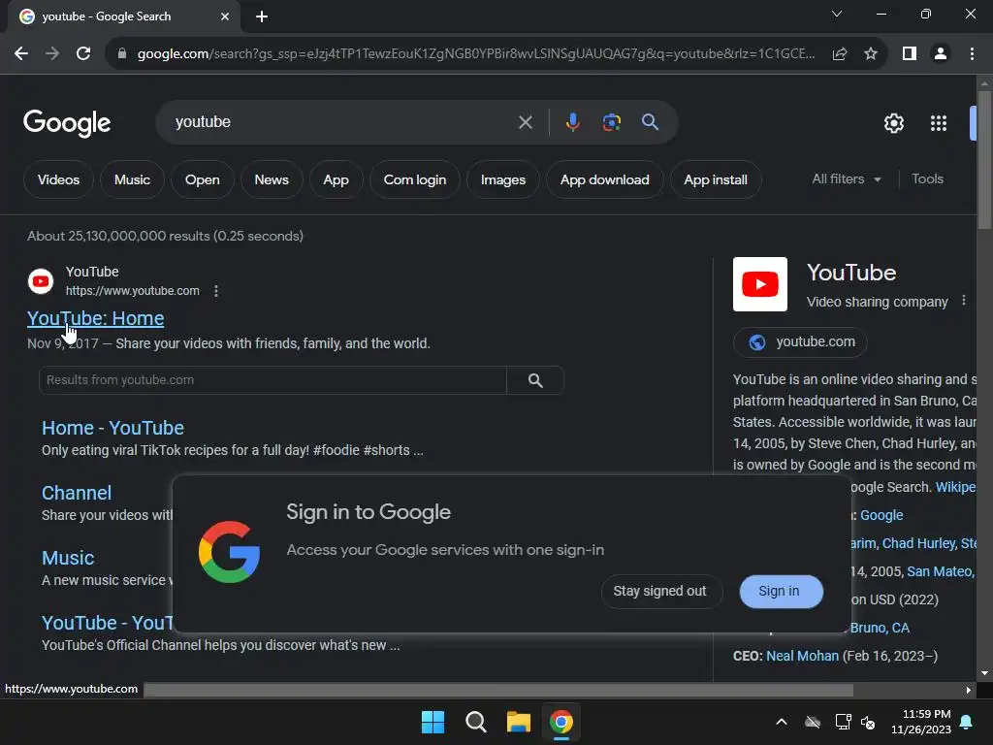The image size is (993, 745).
Task: Select the App install filter chip
Action: (716, 179)
